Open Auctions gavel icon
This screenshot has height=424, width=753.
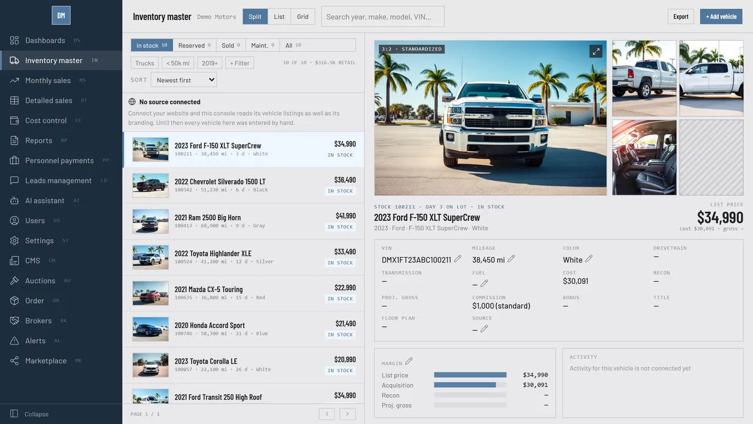point(14,281)
